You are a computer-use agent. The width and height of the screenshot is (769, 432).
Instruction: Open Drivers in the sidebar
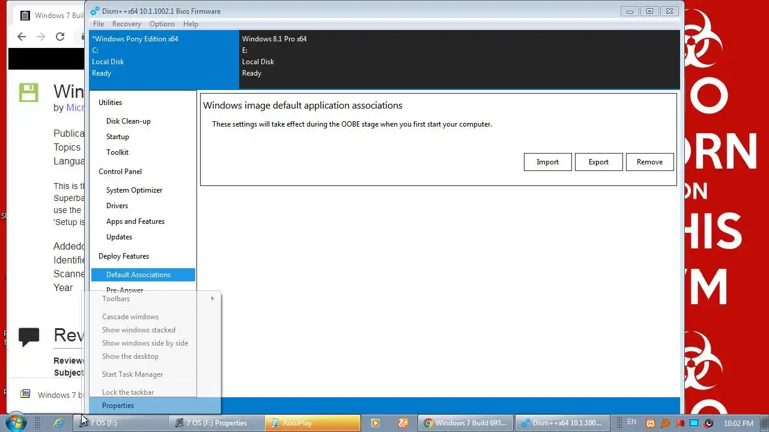[117, 206]
